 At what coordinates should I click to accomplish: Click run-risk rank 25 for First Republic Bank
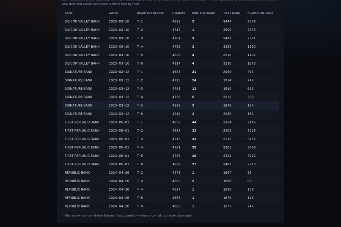click(x=194, y=147)
